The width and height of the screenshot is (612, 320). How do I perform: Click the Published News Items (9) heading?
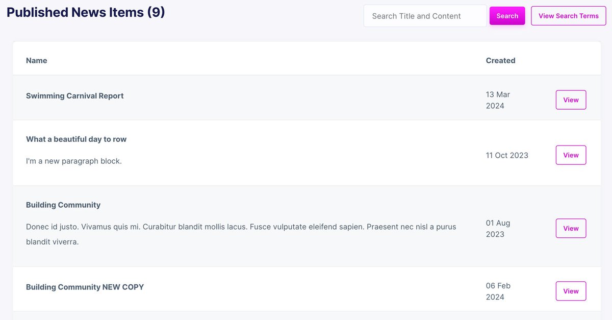pyautogui.click(x=86, y=12)
